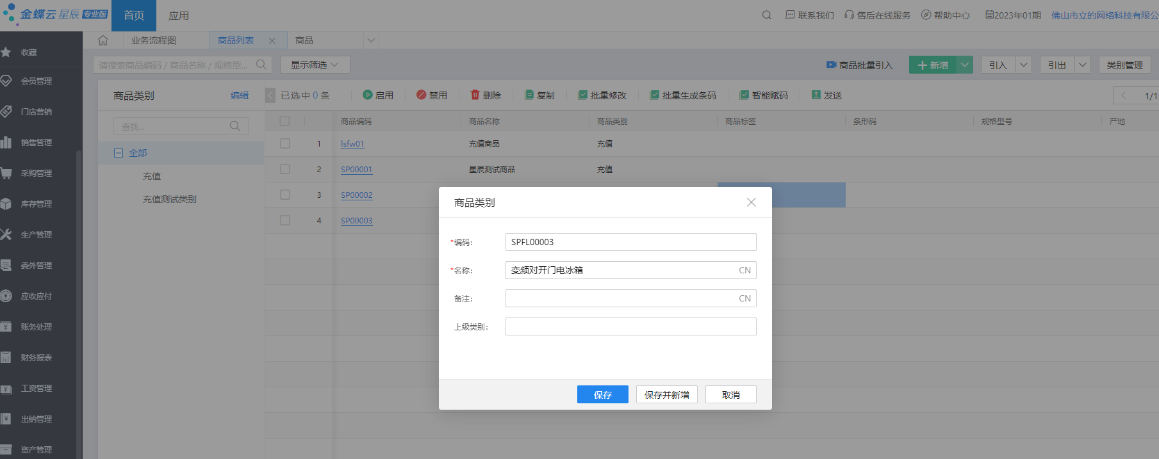
Task: Open 售后在线服务 headset support
Action: point(877,15)
